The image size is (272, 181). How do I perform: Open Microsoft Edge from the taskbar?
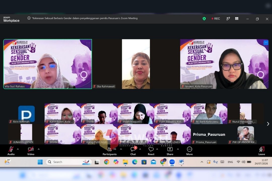coord(134,162)
